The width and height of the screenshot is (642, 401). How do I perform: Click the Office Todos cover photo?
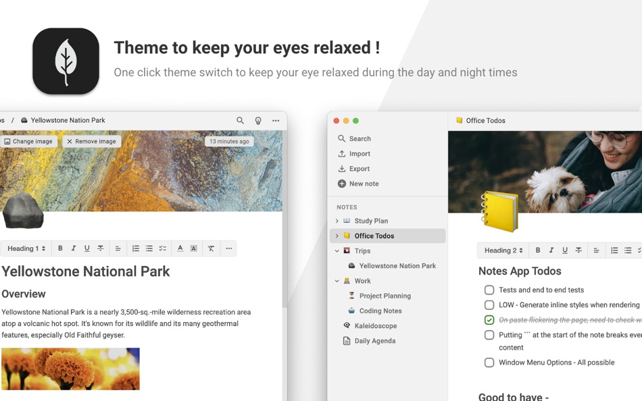tap(545, 171)
